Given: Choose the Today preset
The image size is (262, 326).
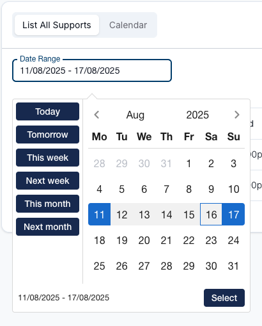Looking at the screenshot, I should coord(47,111).
